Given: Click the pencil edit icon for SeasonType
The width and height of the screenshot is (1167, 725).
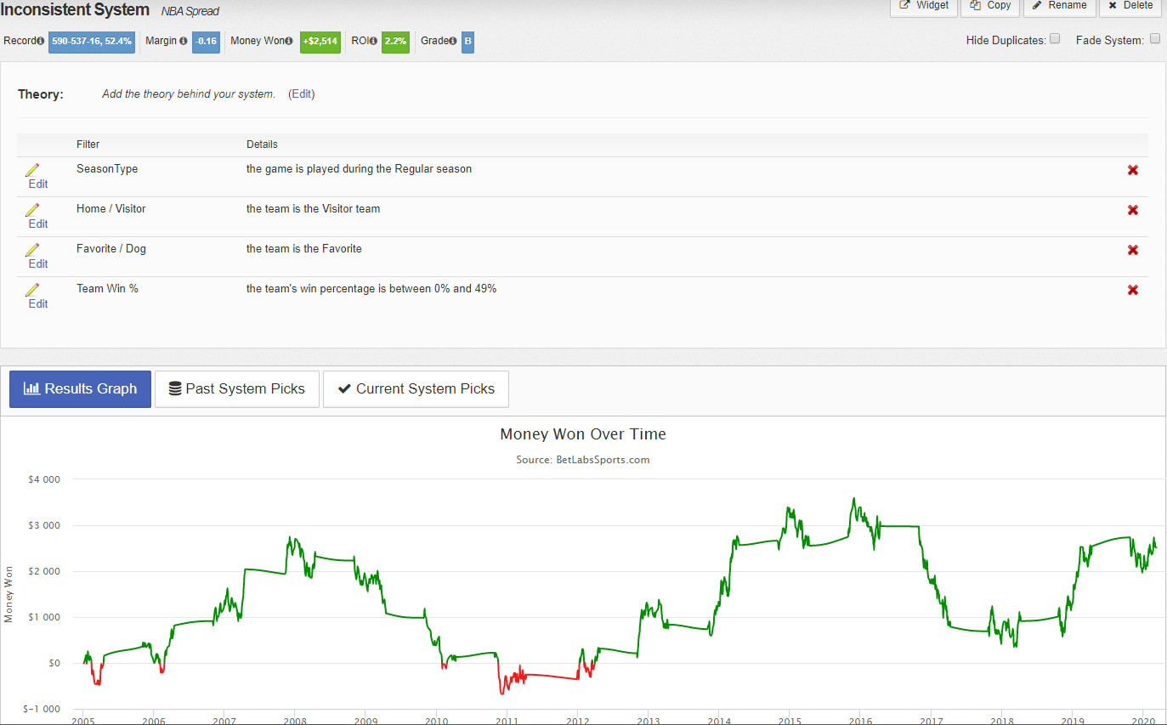Looking at the screenshot, I should tap(32, 170).
